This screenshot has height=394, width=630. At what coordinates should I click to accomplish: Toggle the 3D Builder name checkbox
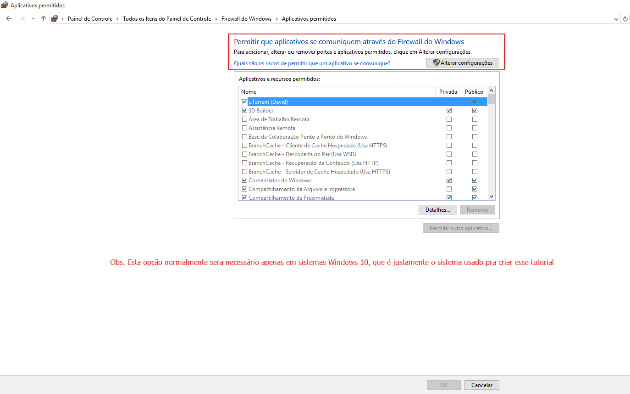[x=244, y=111]
